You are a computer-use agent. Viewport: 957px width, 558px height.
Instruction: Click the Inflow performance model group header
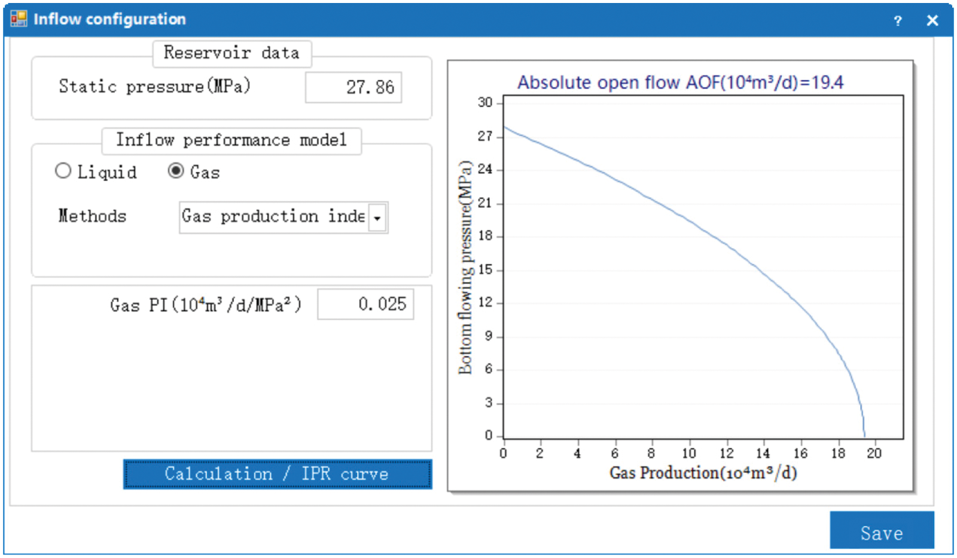[x=231, y=140]
